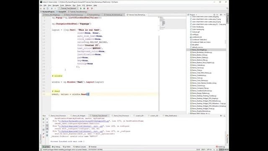Open the Window menu
The height and width of the screenshot is (151, 268).
click(x=89, y=5)
